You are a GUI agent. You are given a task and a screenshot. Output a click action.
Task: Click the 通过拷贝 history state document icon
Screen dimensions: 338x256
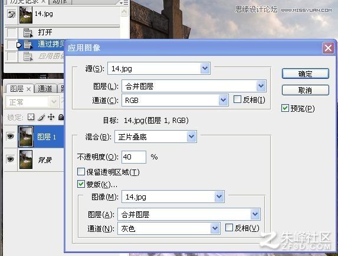point(28,45)
